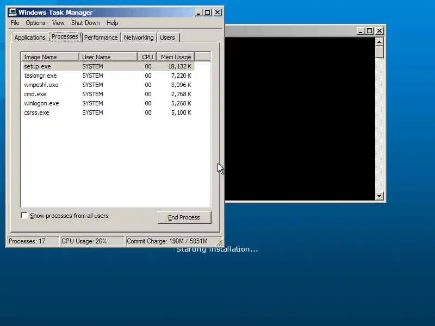Click the 3,096 K memory value

point(181,85)
